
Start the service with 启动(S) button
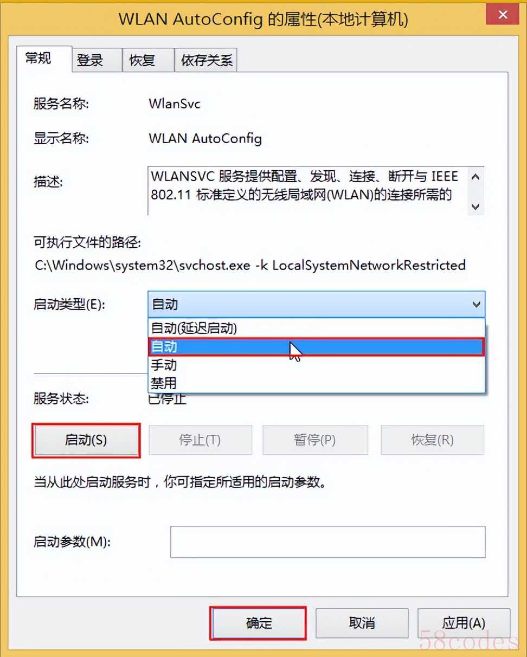86,440
